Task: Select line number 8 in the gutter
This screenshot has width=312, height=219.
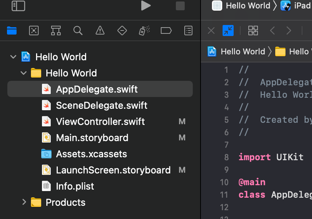Action: pos(226,157)
